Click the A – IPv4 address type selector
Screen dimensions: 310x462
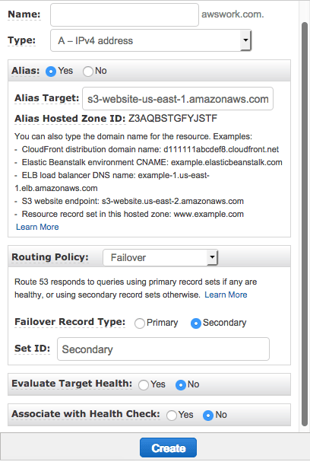(150, 40)
